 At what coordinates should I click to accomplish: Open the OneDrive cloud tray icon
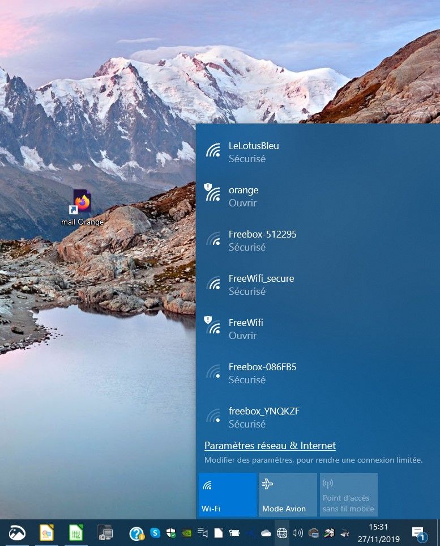pyautogui.click(x=266, y=533)
